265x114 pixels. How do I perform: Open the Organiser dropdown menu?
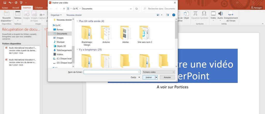click(56, 15)
